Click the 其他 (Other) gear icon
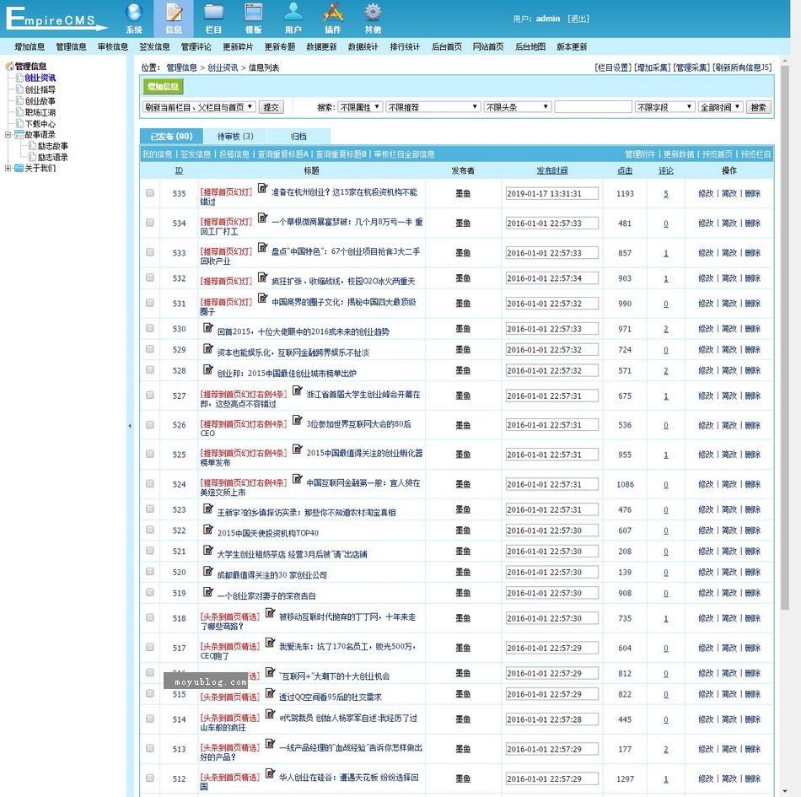 pyautogui.click(x=373, y=17)
